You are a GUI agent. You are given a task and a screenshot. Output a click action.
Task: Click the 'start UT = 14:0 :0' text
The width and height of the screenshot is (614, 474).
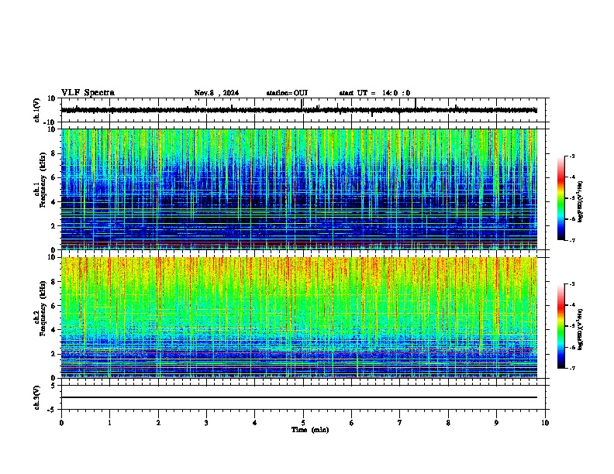coord(374,93)
